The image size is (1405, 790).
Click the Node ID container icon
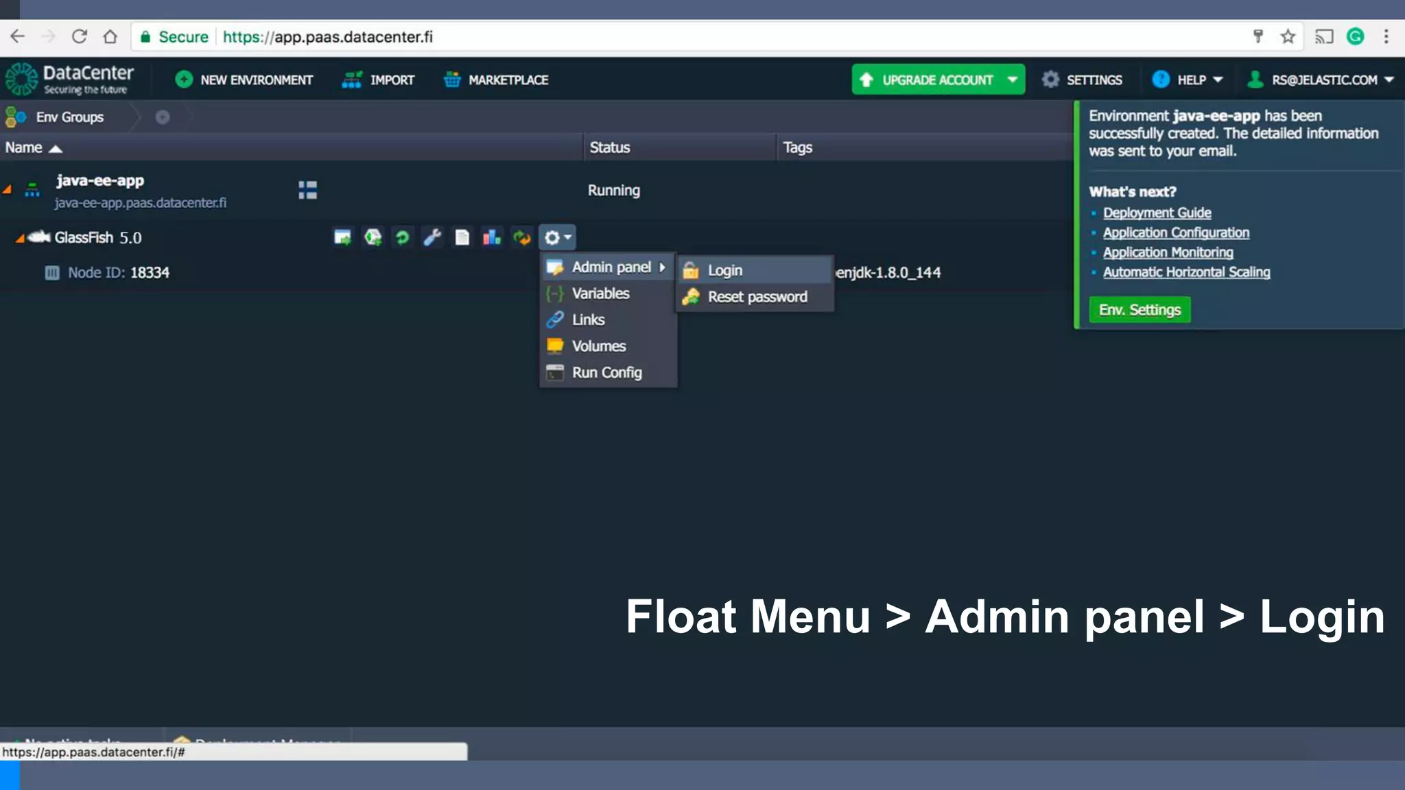tap(52, 273)
